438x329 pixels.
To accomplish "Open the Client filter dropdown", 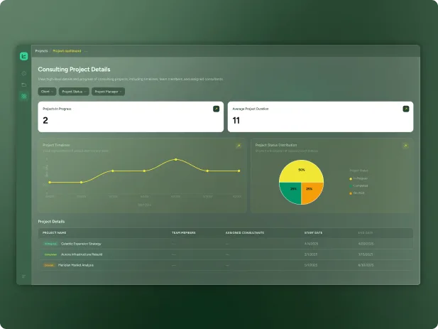I will pos(47,92).
